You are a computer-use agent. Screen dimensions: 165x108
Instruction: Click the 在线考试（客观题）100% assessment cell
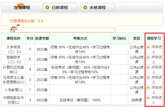80,100
